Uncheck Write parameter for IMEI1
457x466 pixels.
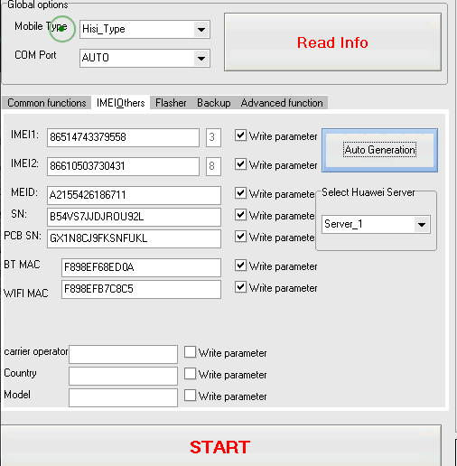coord(240,135)
